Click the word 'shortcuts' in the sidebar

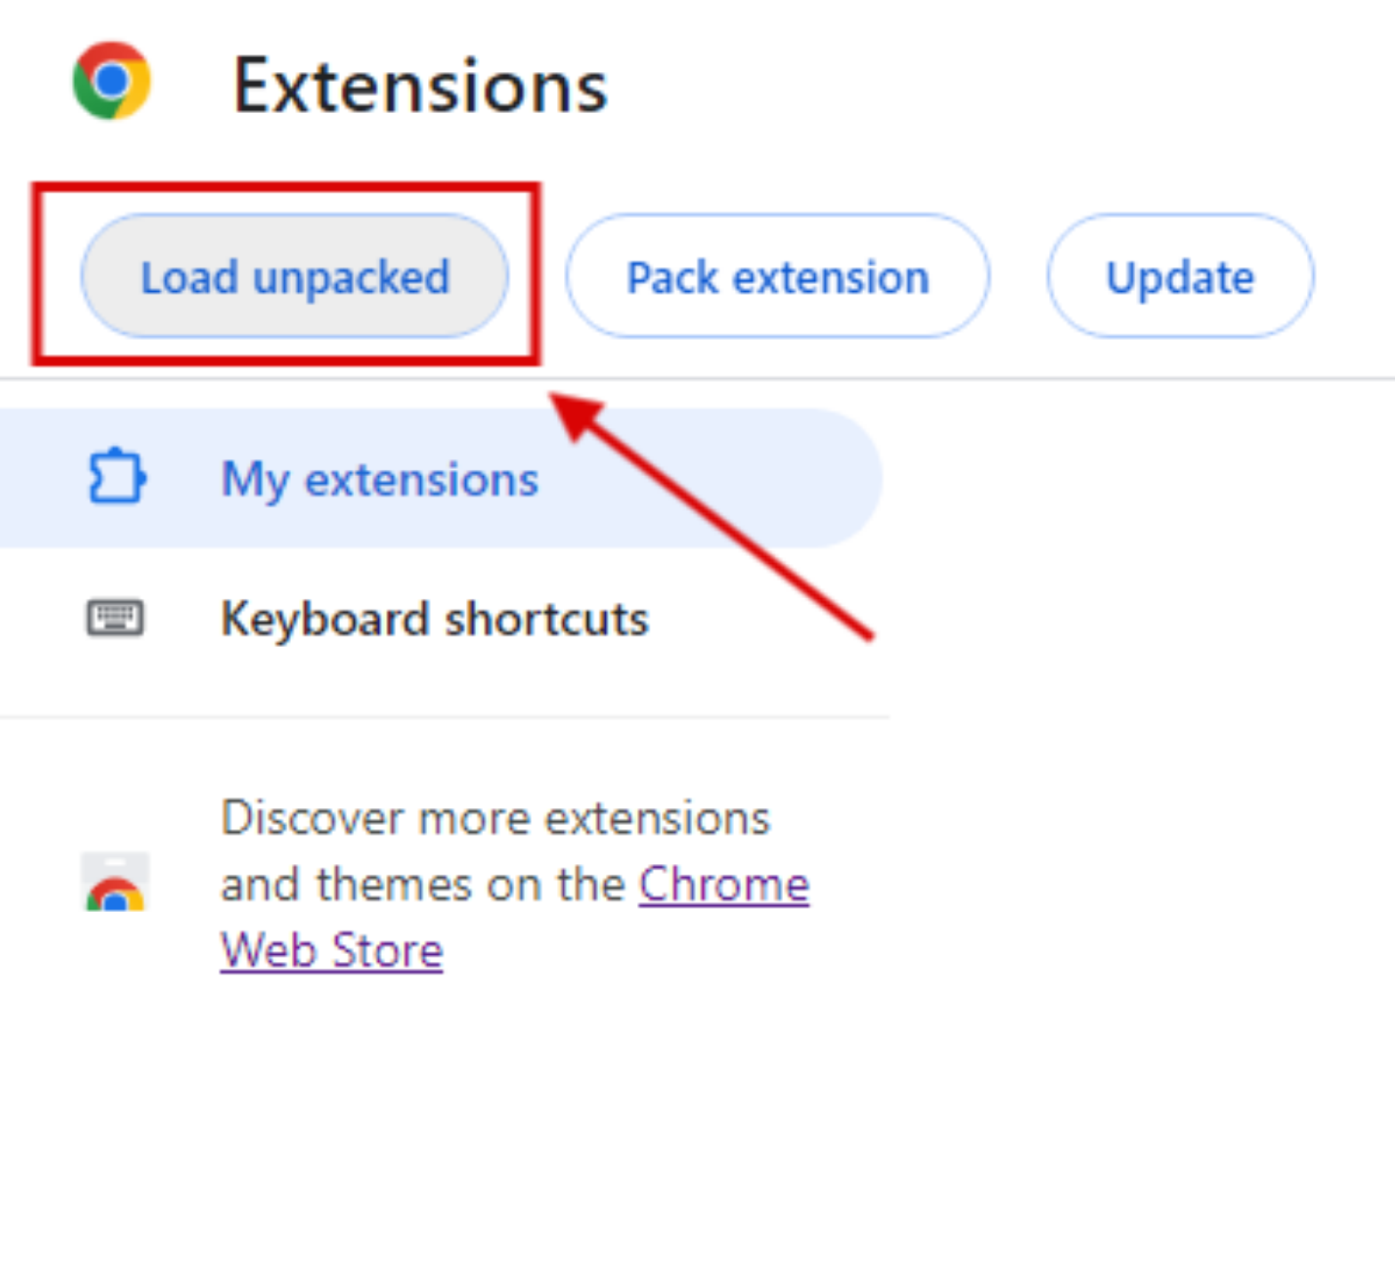tap(547, 618)
